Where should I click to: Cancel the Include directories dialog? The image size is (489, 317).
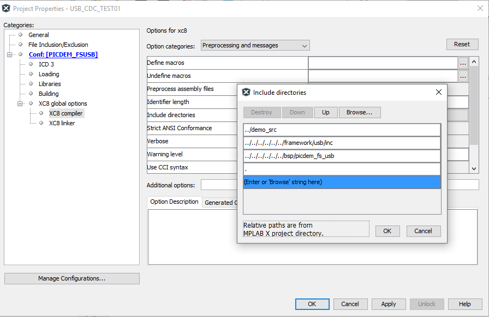point(423,231)
